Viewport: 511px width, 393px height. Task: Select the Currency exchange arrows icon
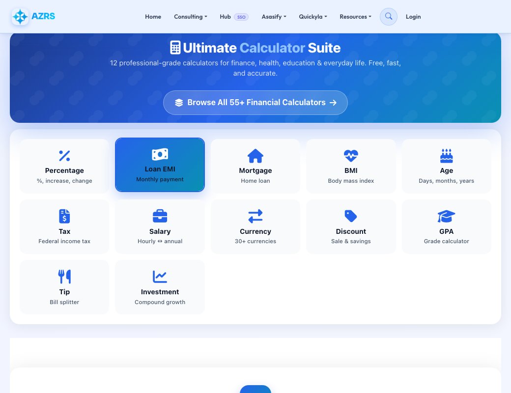click(x=255, y=216)
